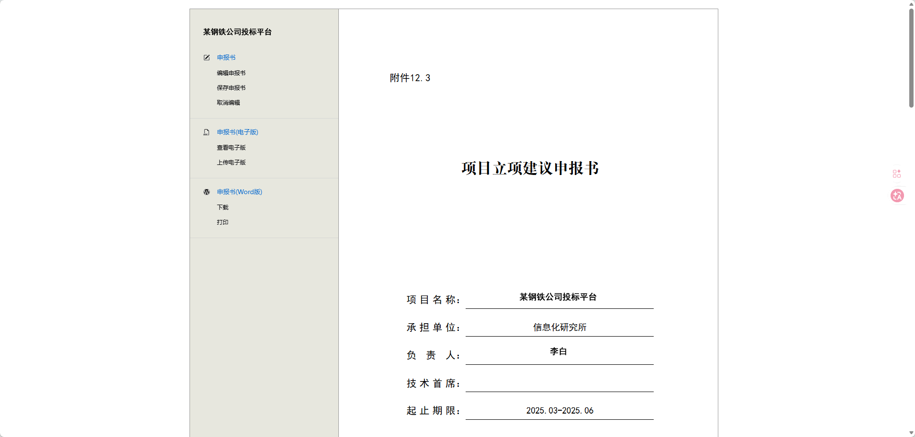The width and height of the screenshot is (915, 437).
Task: Click the scrollbar down arrow
Action: tap(911, 433)
